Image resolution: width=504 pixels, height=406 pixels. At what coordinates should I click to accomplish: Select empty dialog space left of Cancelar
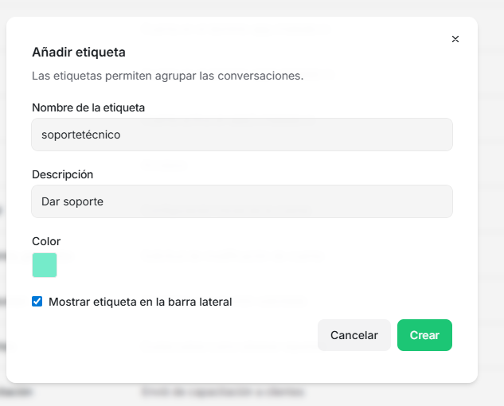tap(174, 335)
